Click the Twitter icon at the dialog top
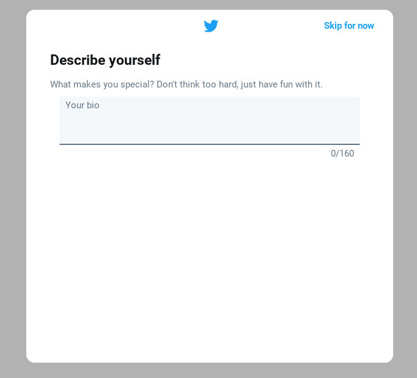 (x=211, y=26)
